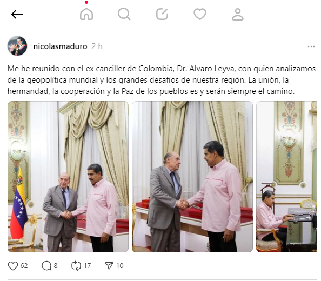Open the Search magnifier icon
321x281 pixels.
click(124, 14)
